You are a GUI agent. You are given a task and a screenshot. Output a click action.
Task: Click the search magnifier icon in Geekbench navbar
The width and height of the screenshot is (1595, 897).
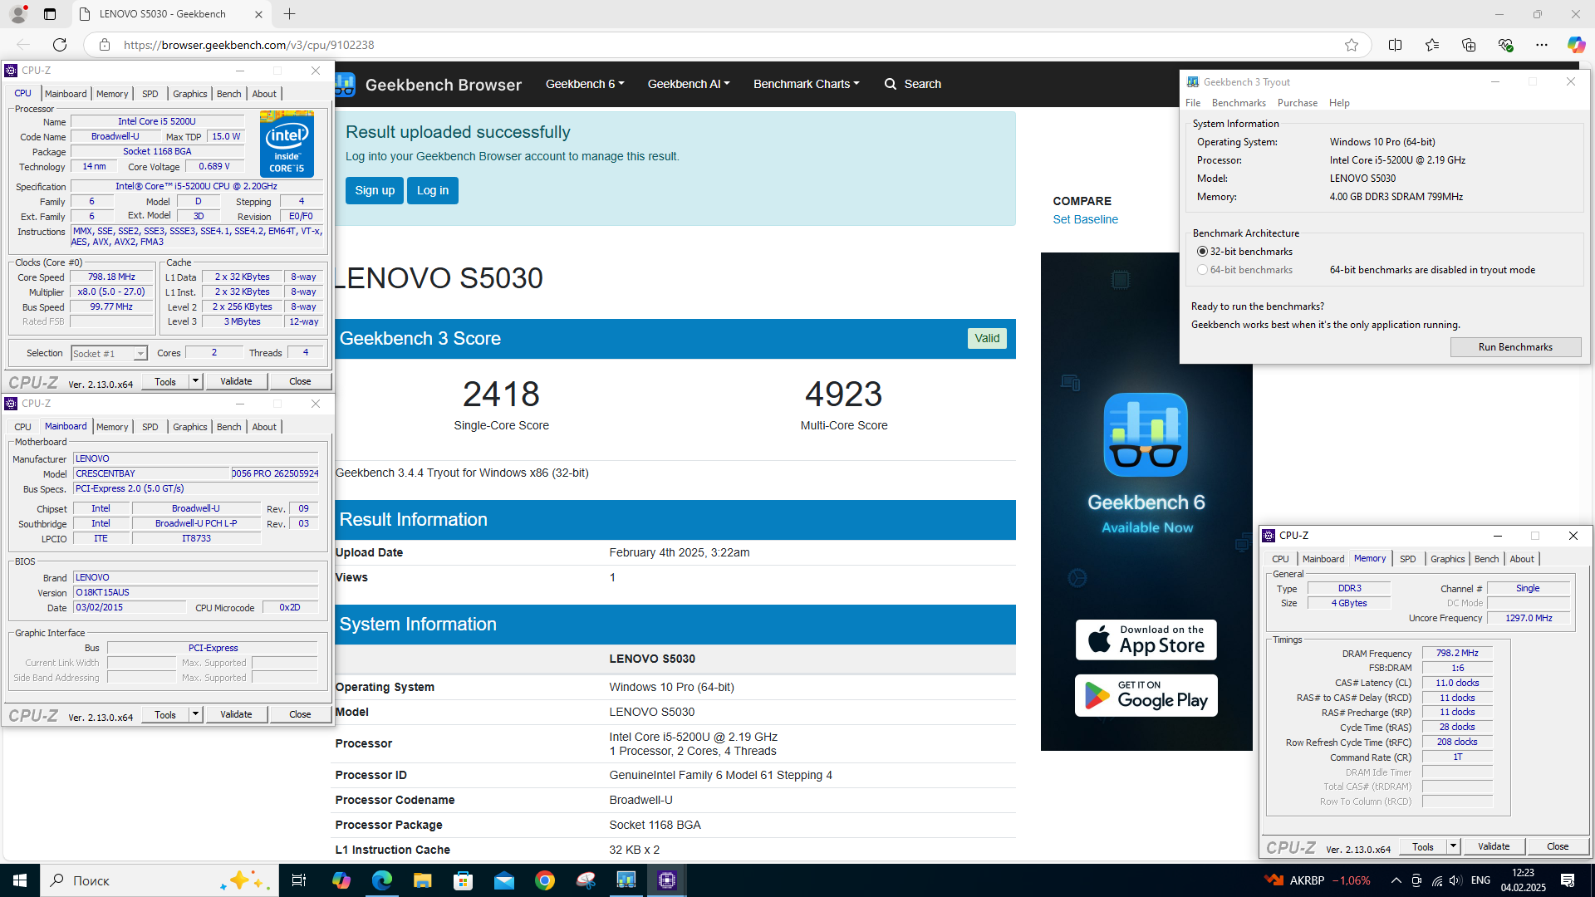click(891, 84)
